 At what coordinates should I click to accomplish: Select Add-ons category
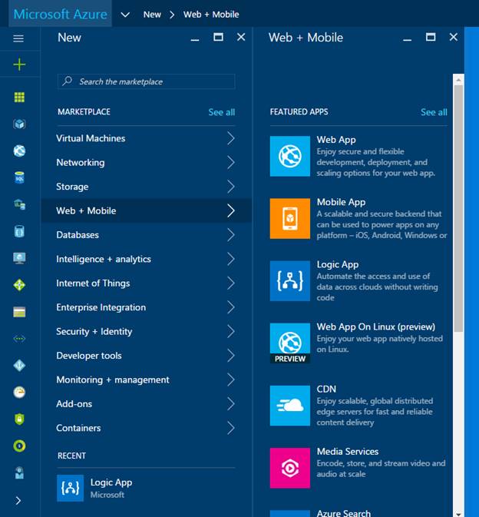tap(147, 404)
